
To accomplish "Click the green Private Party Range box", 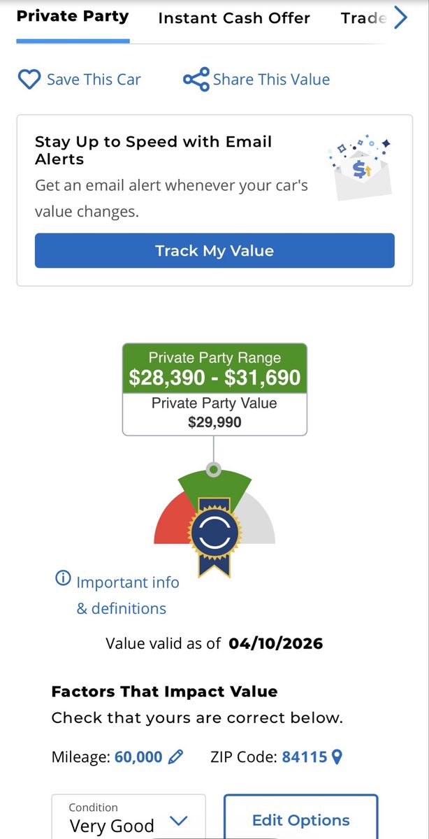I will pos(214,368).
